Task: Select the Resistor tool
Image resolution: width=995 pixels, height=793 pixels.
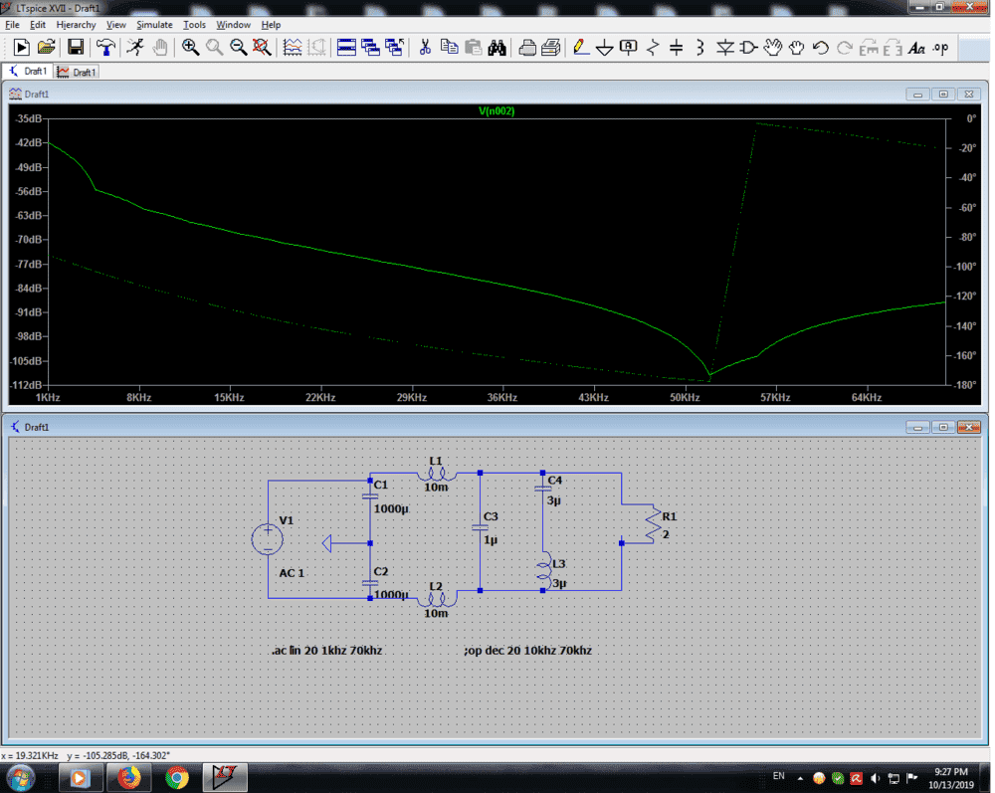Action: pyautogui.click(x=653, y=47)
